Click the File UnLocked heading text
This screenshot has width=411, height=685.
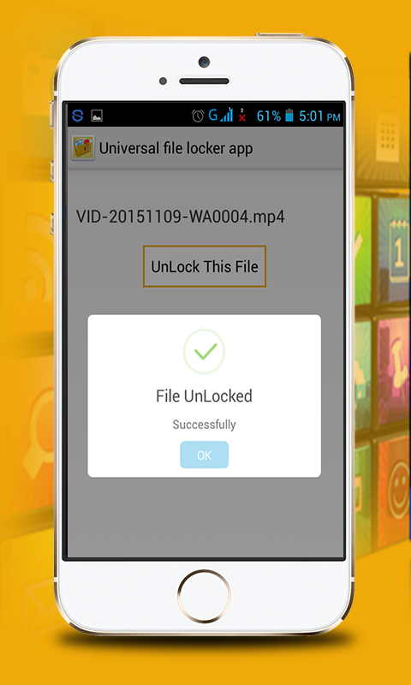click(204, 396)
